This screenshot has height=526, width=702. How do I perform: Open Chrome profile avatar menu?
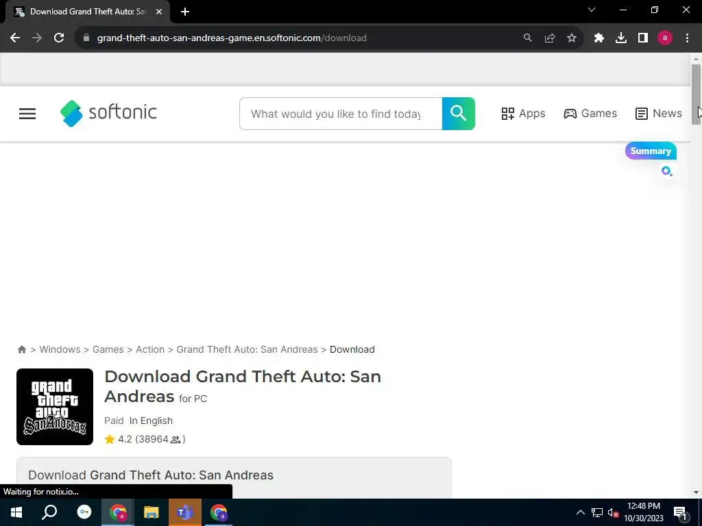665,38
